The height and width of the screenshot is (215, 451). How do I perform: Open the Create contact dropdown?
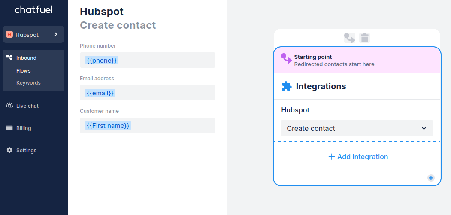point(357,128)
